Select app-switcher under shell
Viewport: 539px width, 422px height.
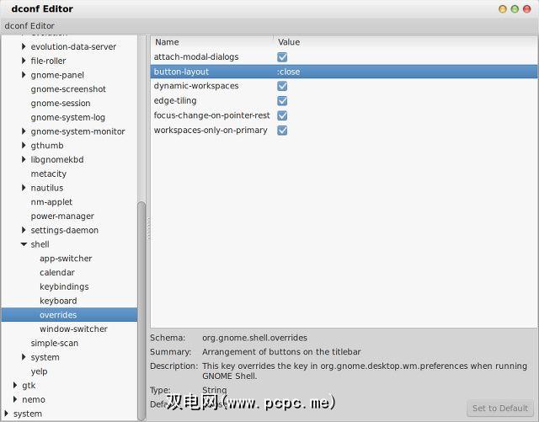pyautogui.click(x=66, y=259)
